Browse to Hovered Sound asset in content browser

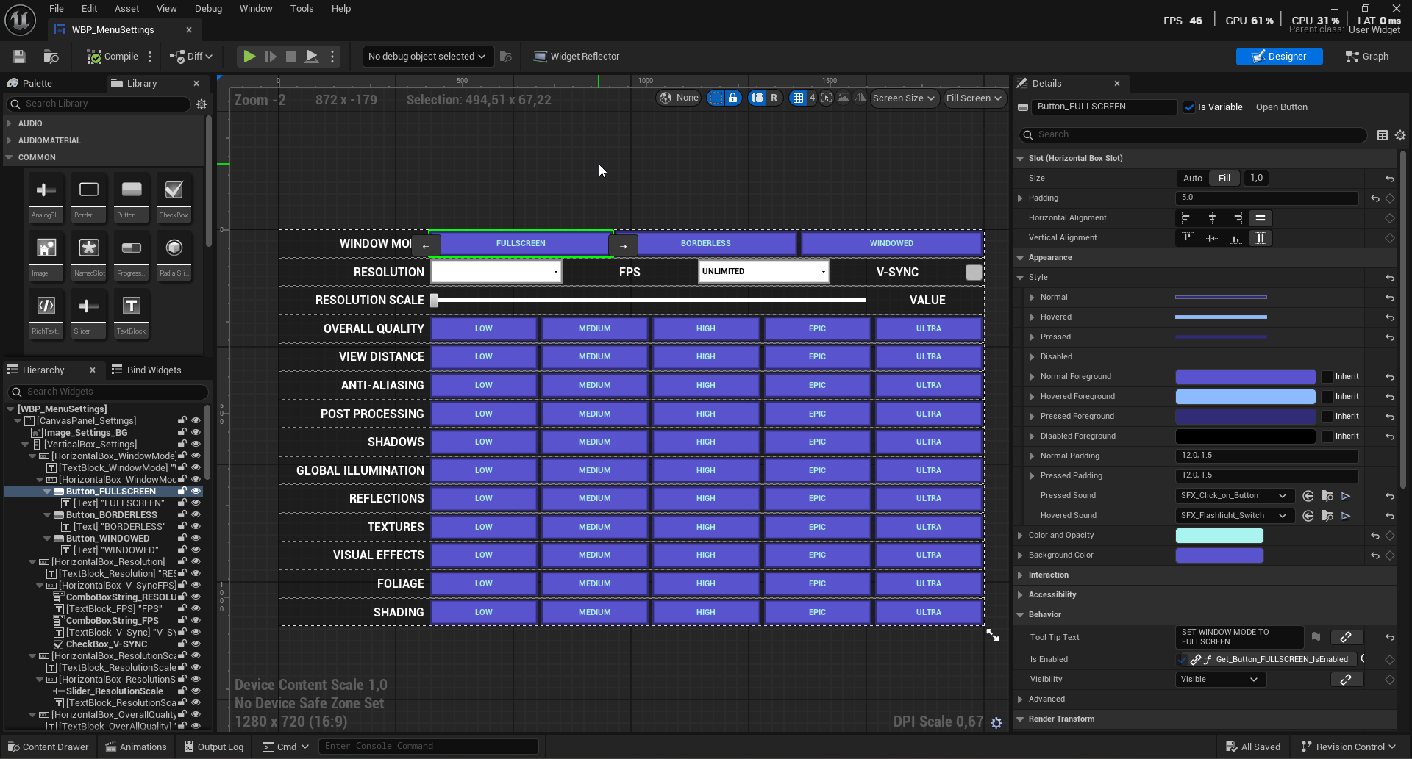[1327, 516]
